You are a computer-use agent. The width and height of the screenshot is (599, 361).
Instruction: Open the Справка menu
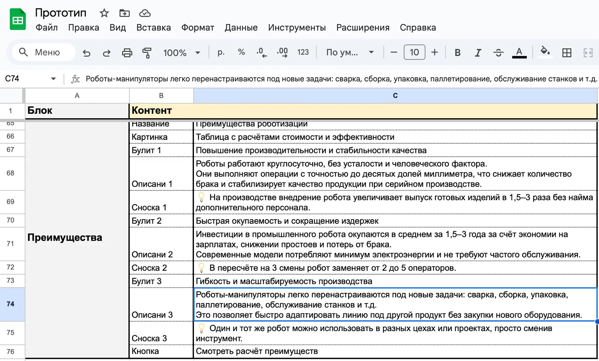tap(418, 28)
